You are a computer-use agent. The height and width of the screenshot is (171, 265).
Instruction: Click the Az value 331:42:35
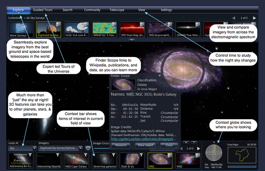tap(130, 117)
